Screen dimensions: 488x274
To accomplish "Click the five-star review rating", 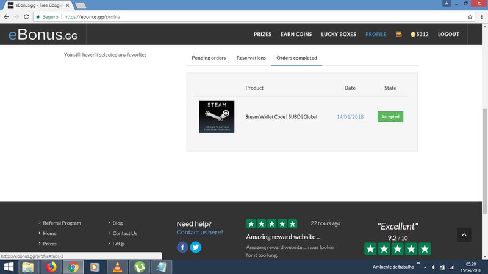I will [271, 223].
